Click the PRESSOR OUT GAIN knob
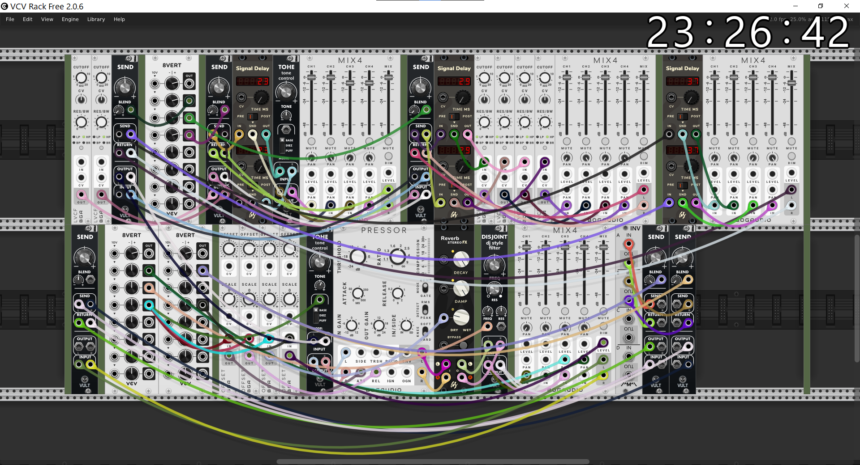This screenshot has height=465, width=860. (x=379, y=325)
